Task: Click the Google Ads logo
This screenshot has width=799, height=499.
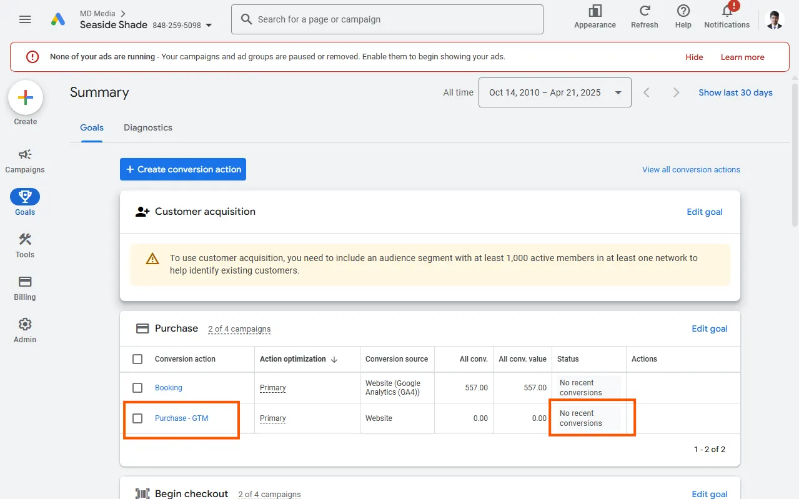Action: coord(58,19)
